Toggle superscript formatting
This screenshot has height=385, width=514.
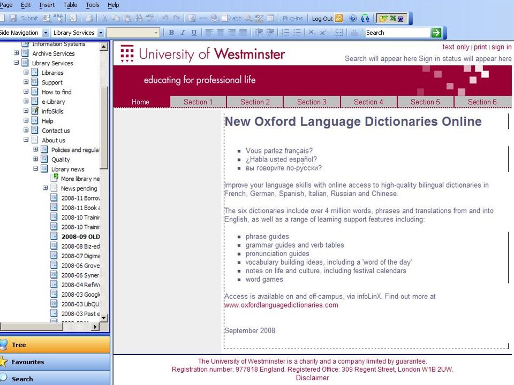pyautogui.click(x=323, y=33)
